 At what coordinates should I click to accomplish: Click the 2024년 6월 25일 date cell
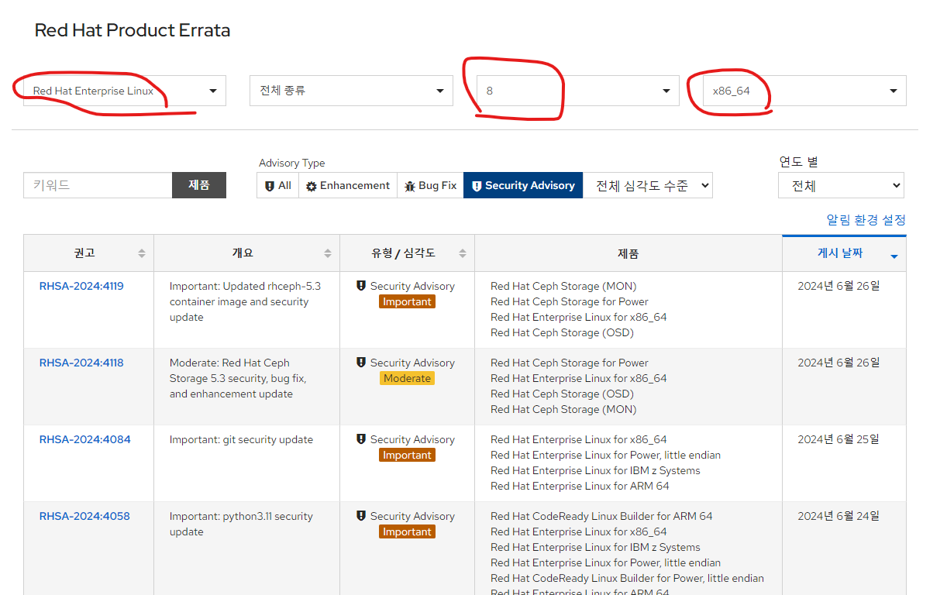(839, 439)
